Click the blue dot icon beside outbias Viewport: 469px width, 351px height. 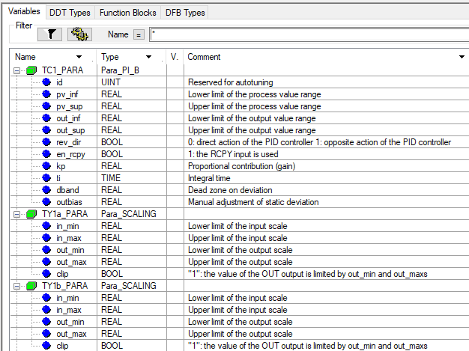46,201
